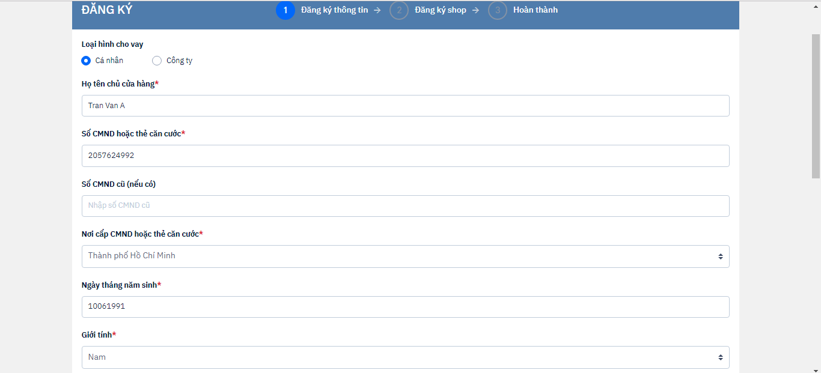
Task: Focus the Số CMND hoặc thẻ căn cước input
Action: click(x=405, y=156)
